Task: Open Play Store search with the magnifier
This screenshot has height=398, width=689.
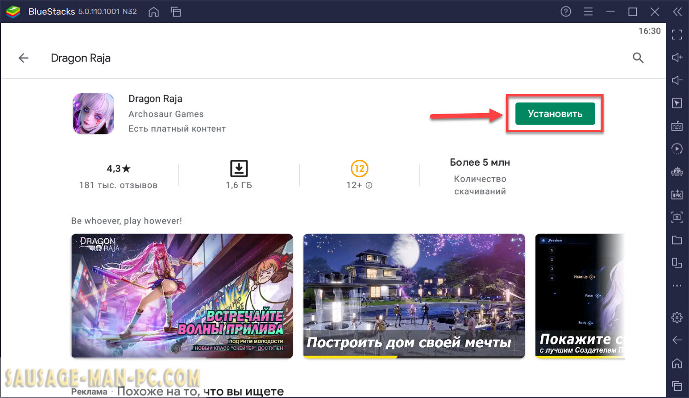Action: tap(638, 58)
